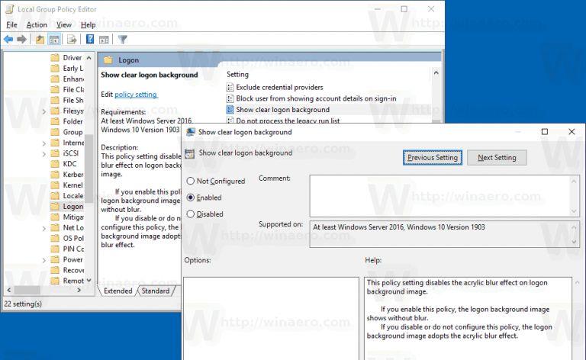
Task: Click the Logon folder icon in header
Action: point(108,60)
